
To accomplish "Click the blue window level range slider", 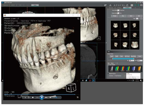I will (123, 59).
